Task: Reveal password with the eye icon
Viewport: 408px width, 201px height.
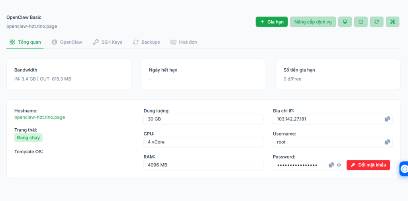Action: (x=339, y=165)
